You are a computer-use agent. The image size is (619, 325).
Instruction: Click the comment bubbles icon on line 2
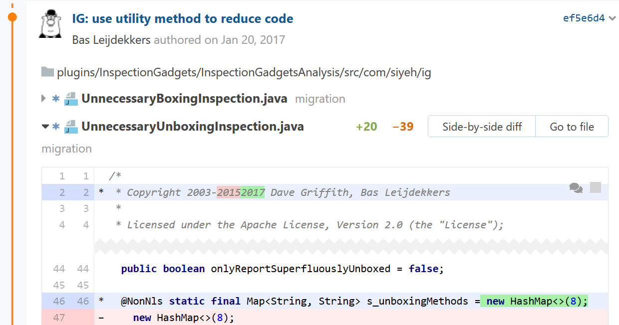[576, 188]
